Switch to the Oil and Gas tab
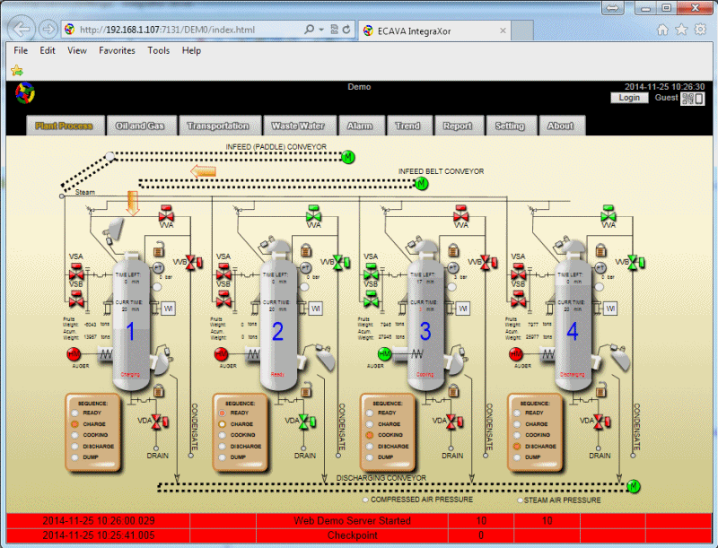This screenshot has width=718, height=548. coord(140,126)
